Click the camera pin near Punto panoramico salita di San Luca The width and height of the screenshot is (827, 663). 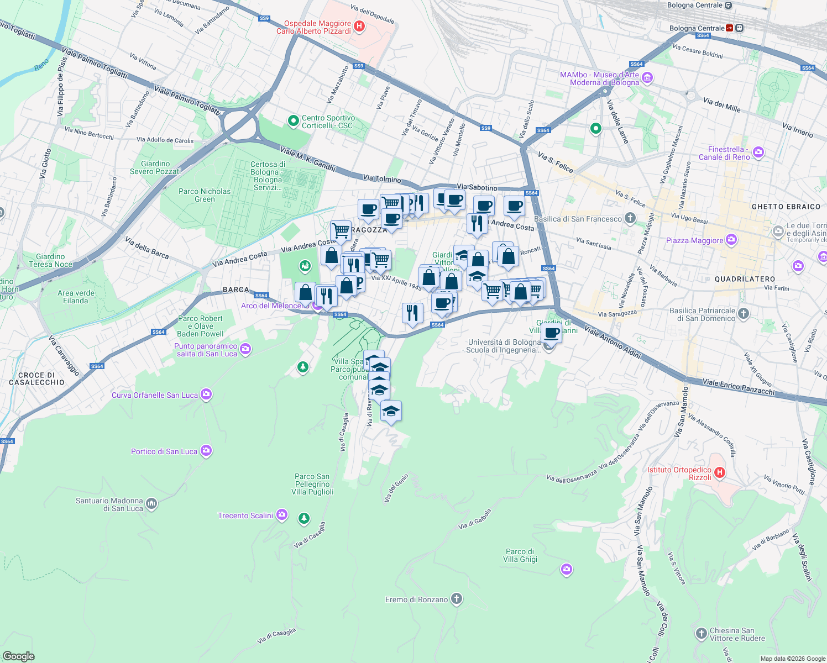click(x=245, y=349)
